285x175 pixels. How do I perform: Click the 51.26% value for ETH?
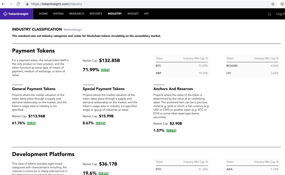(x=203, y=169)
